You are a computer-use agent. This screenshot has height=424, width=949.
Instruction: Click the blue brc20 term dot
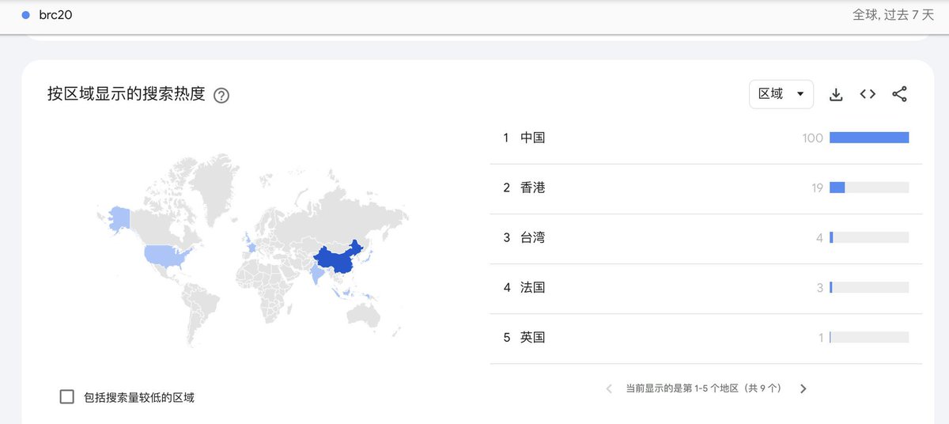click(x=26, y=15)
